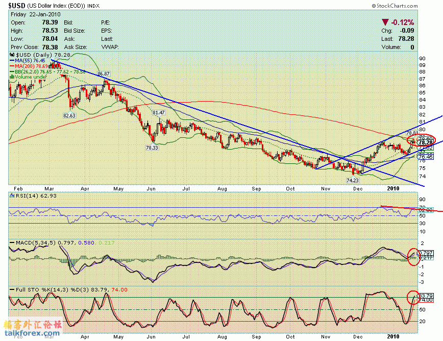Select the -0.12% percent change
This screenshot has height=341, width=443.
pos(403,22)
